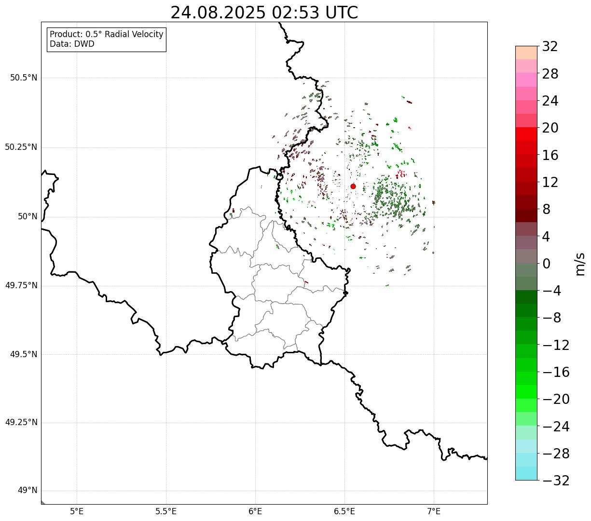The width and height of the screenshot is (591, 521).
Task: Click the colorbar tick label 28
Action: coord(550,74)
